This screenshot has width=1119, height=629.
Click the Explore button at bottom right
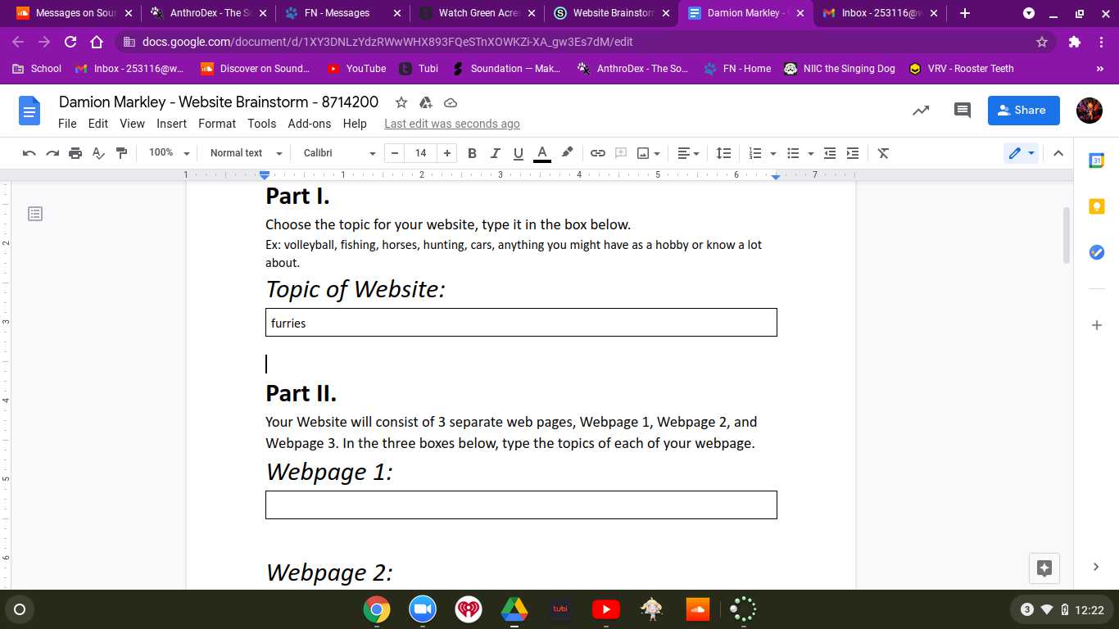1044,568
